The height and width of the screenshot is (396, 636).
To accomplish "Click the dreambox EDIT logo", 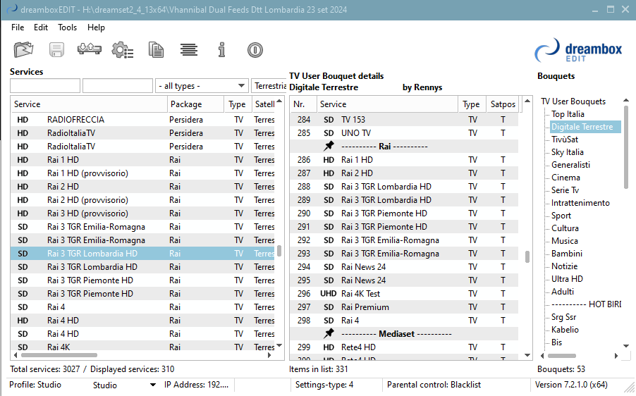I will point(578,50).
